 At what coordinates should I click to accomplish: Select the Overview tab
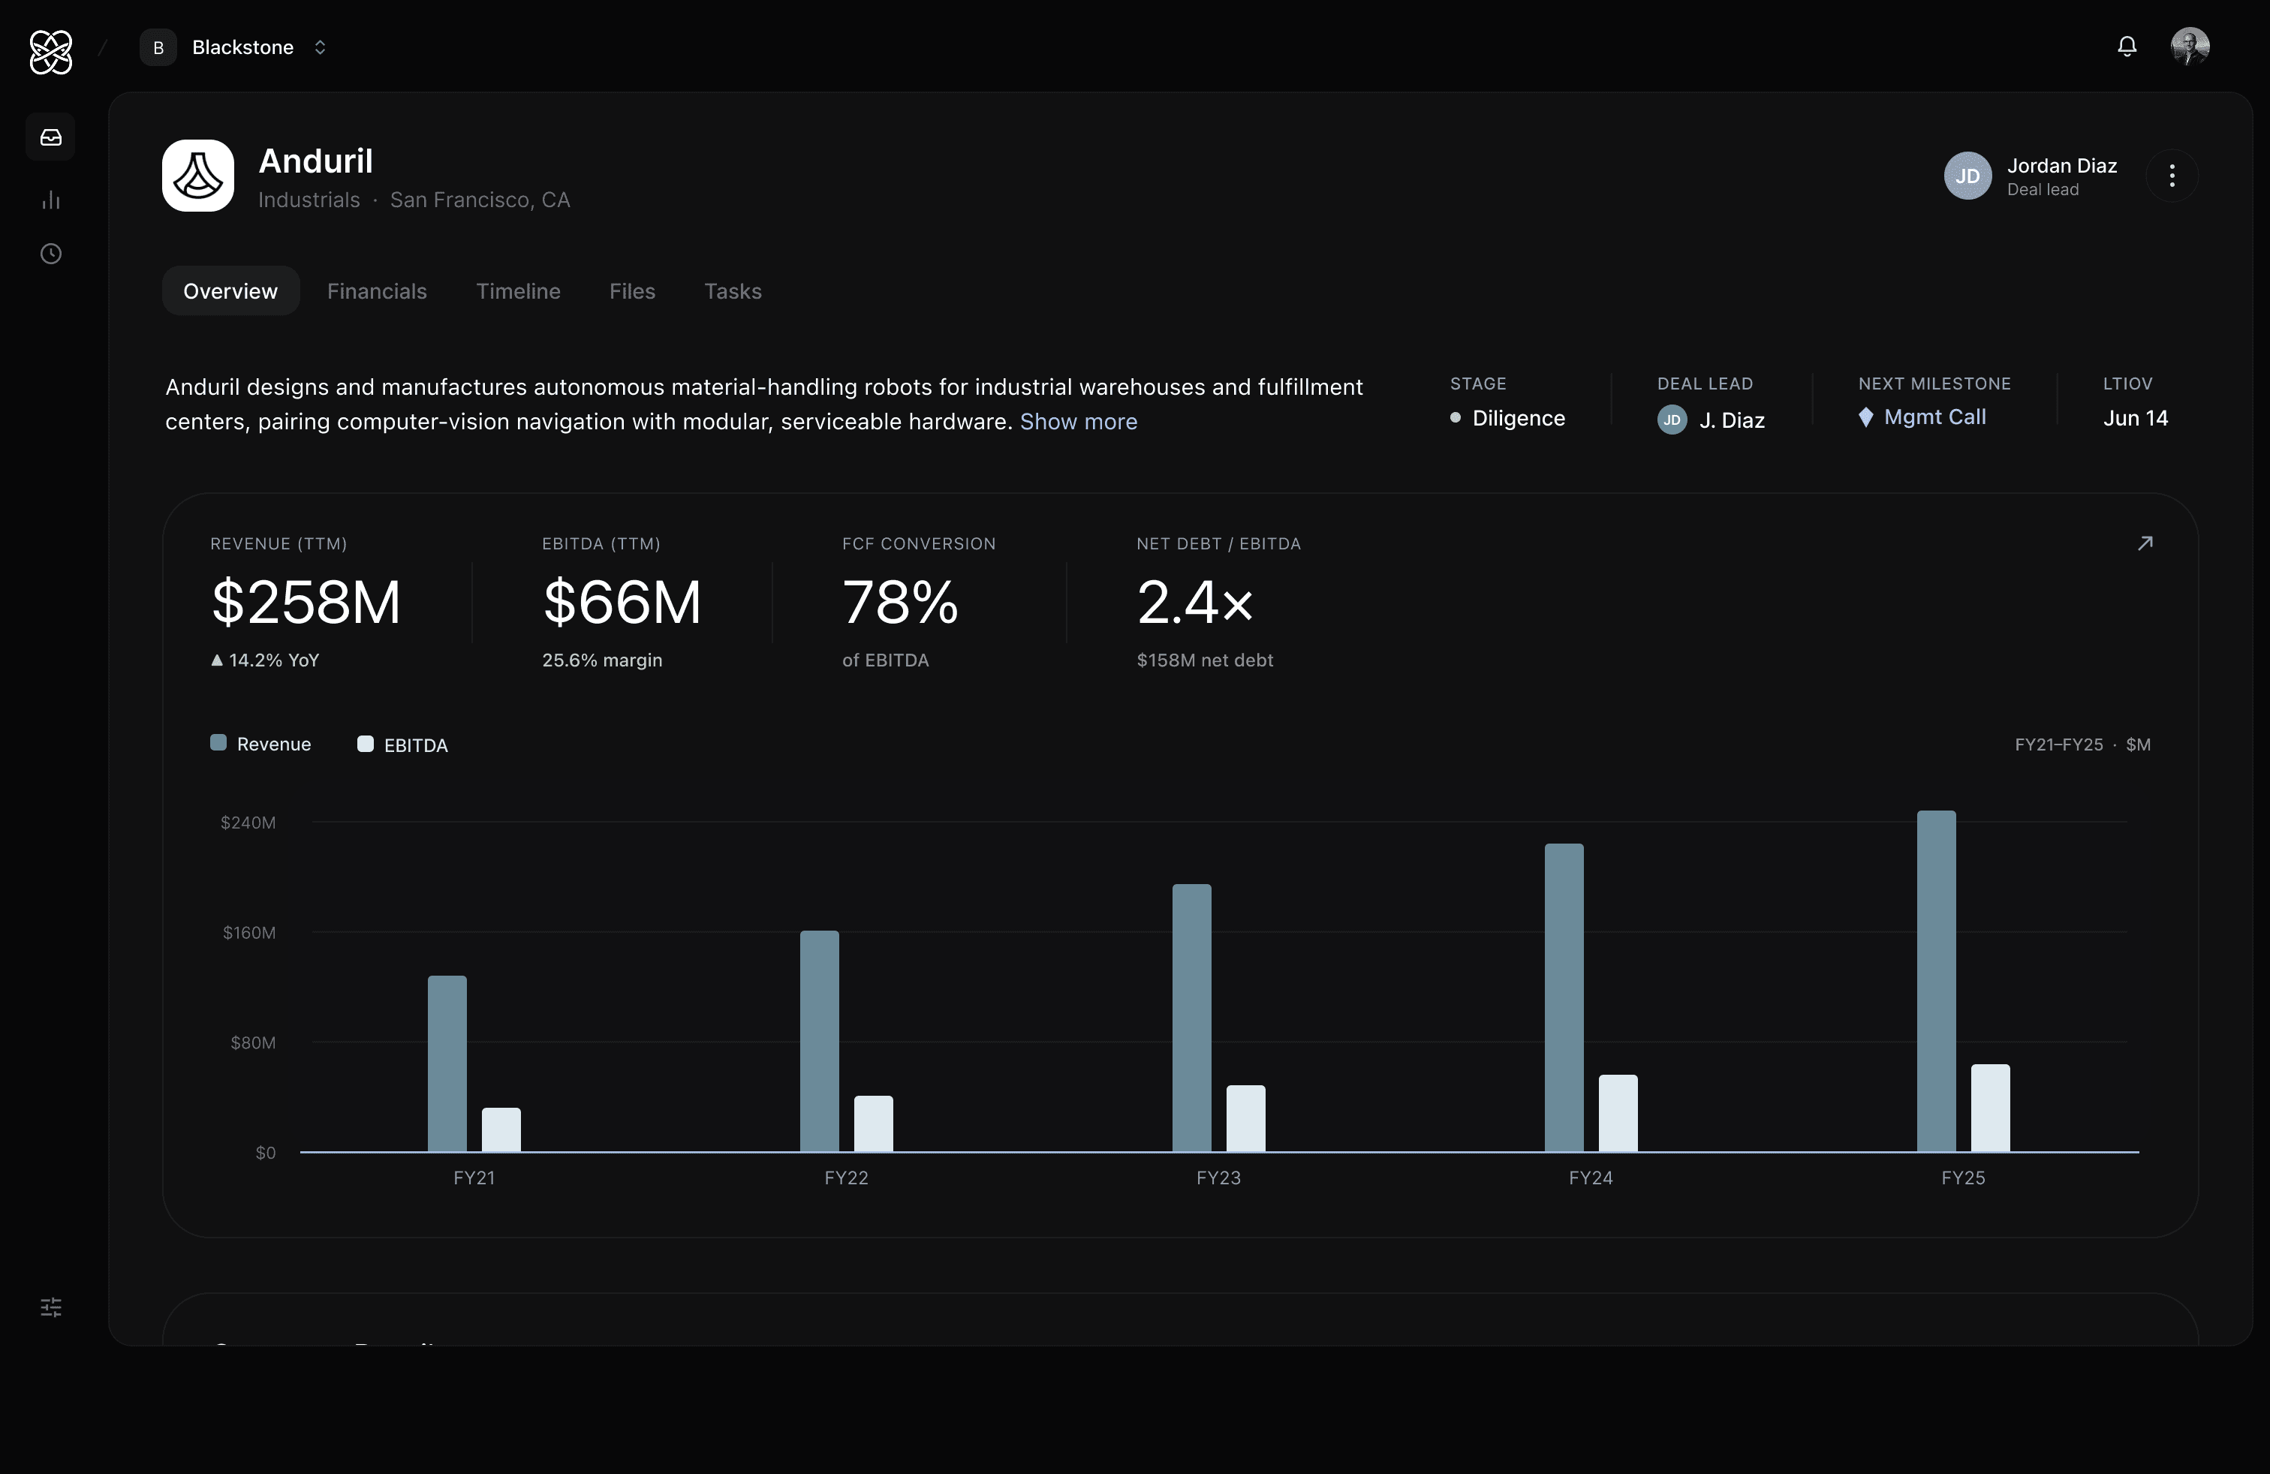[x=230, y=290]
